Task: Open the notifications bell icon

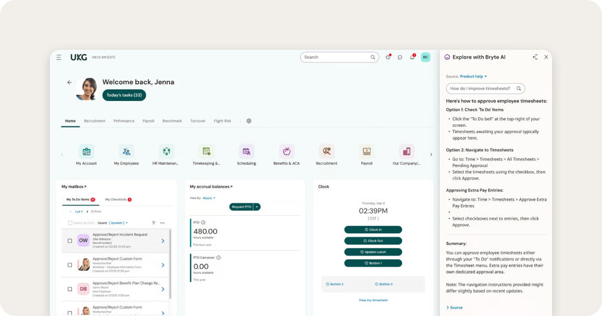Action: coord(412,57)
